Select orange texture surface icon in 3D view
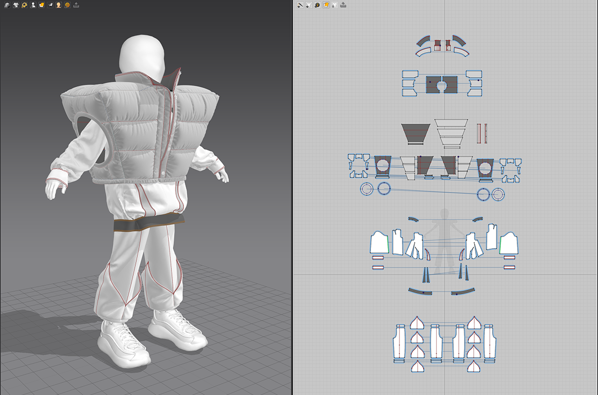598x395 pixels. pyautogui.click(x=42, y=5)
